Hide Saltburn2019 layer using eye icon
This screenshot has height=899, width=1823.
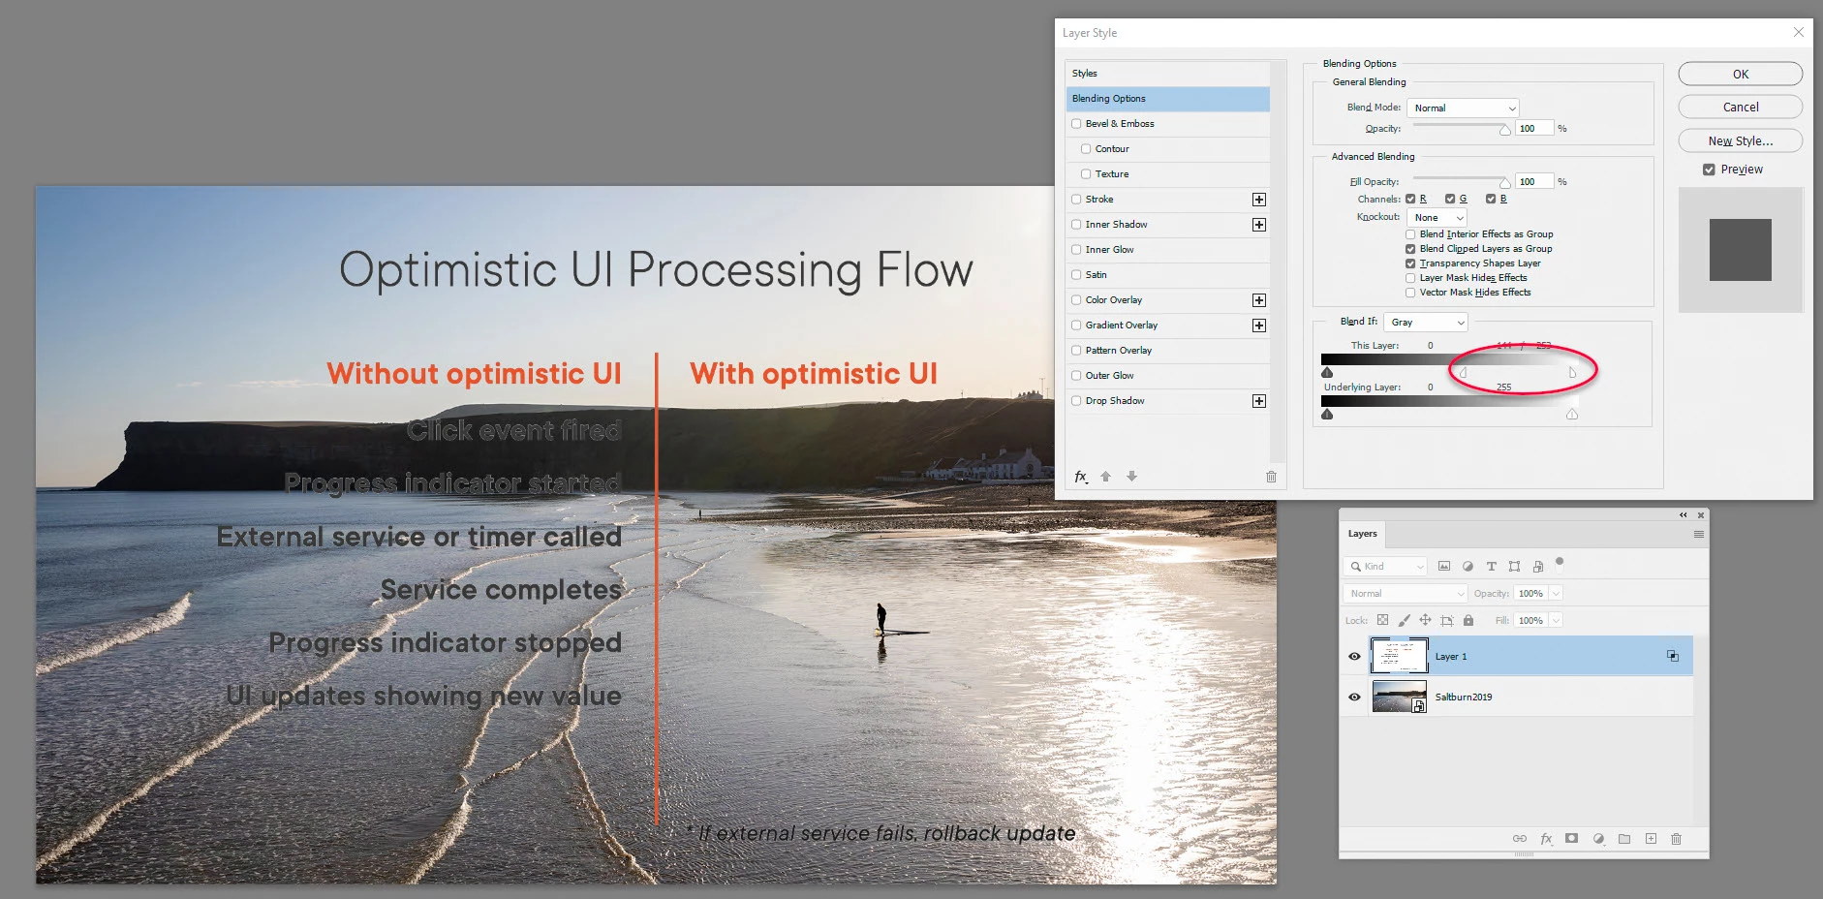[1354, 697]
